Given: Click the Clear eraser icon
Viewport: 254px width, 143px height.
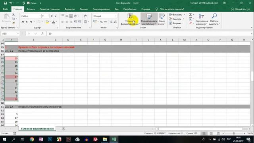Looking at the screenshot, I should 190,23.
